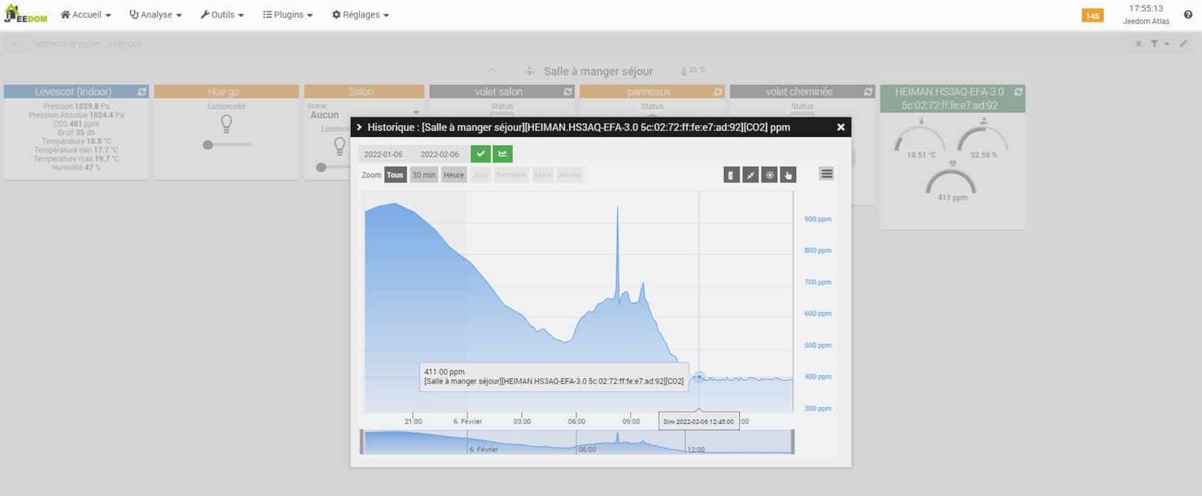Open the Plugins menu
This screenshot has width=1202, height=496.
(288, 15)
